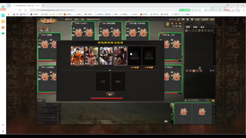
Task: Click the bookmarks star icon
Action: click(9, 14)
